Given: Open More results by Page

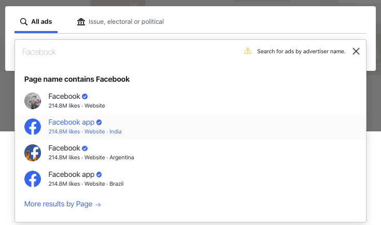Looking at the screenshot, I should 62,204.
